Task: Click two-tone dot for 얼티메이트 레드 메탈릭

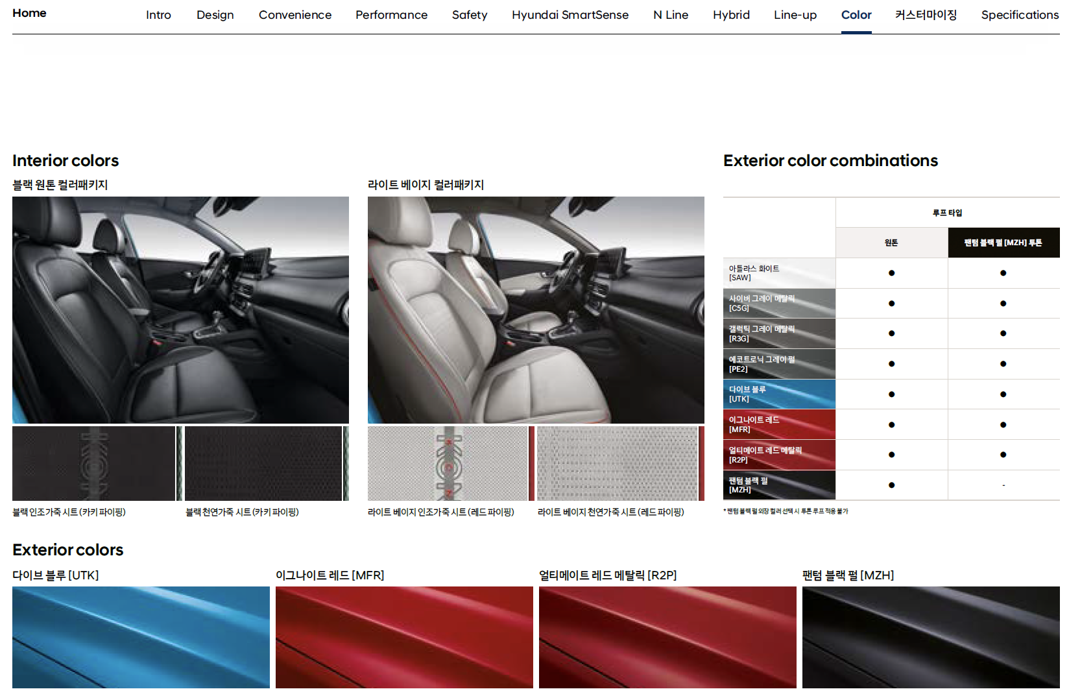Action: pos(1003,455)
